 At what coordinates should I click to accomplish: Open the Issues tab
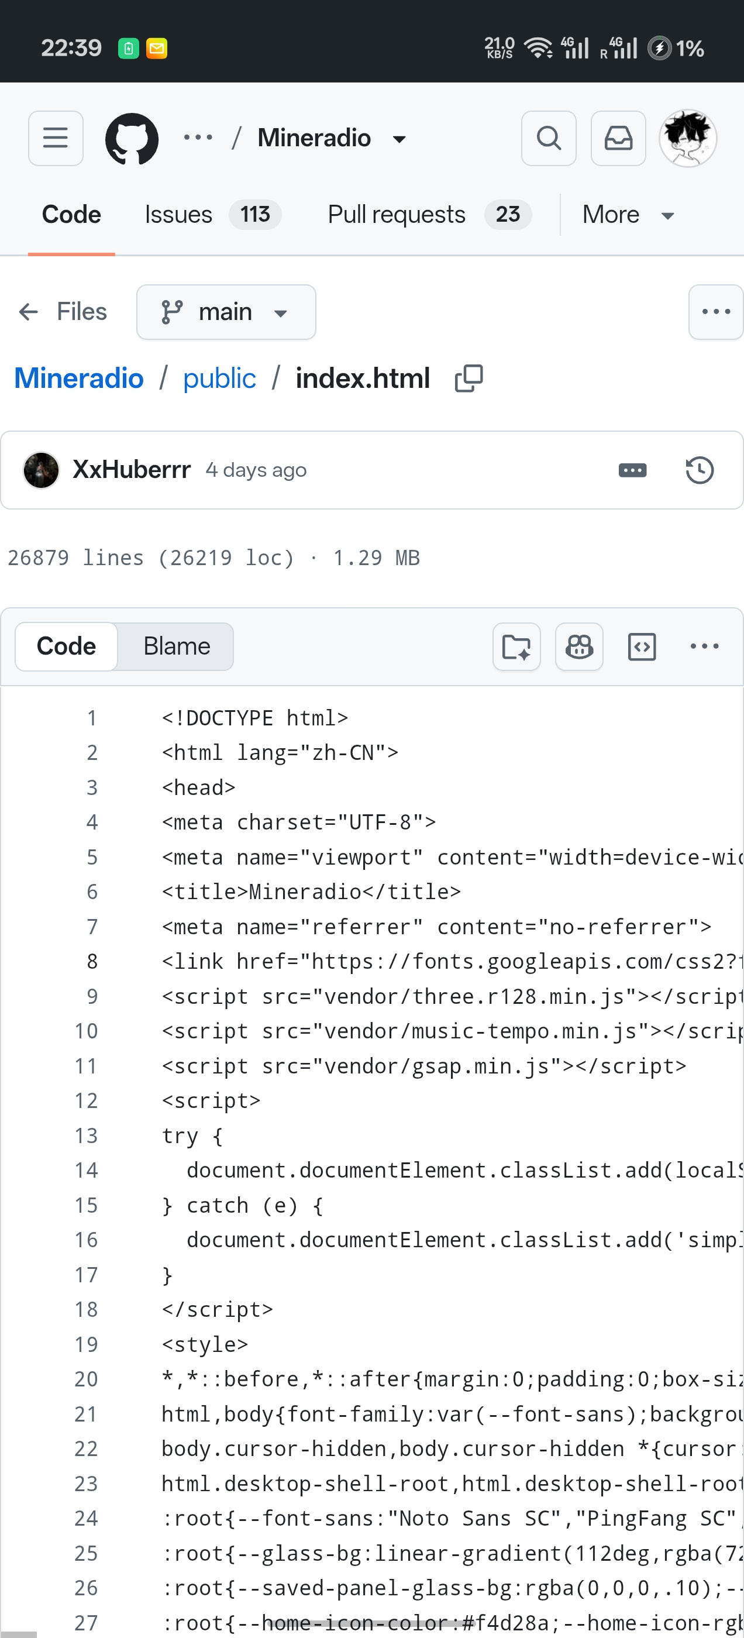click(212, 215)
